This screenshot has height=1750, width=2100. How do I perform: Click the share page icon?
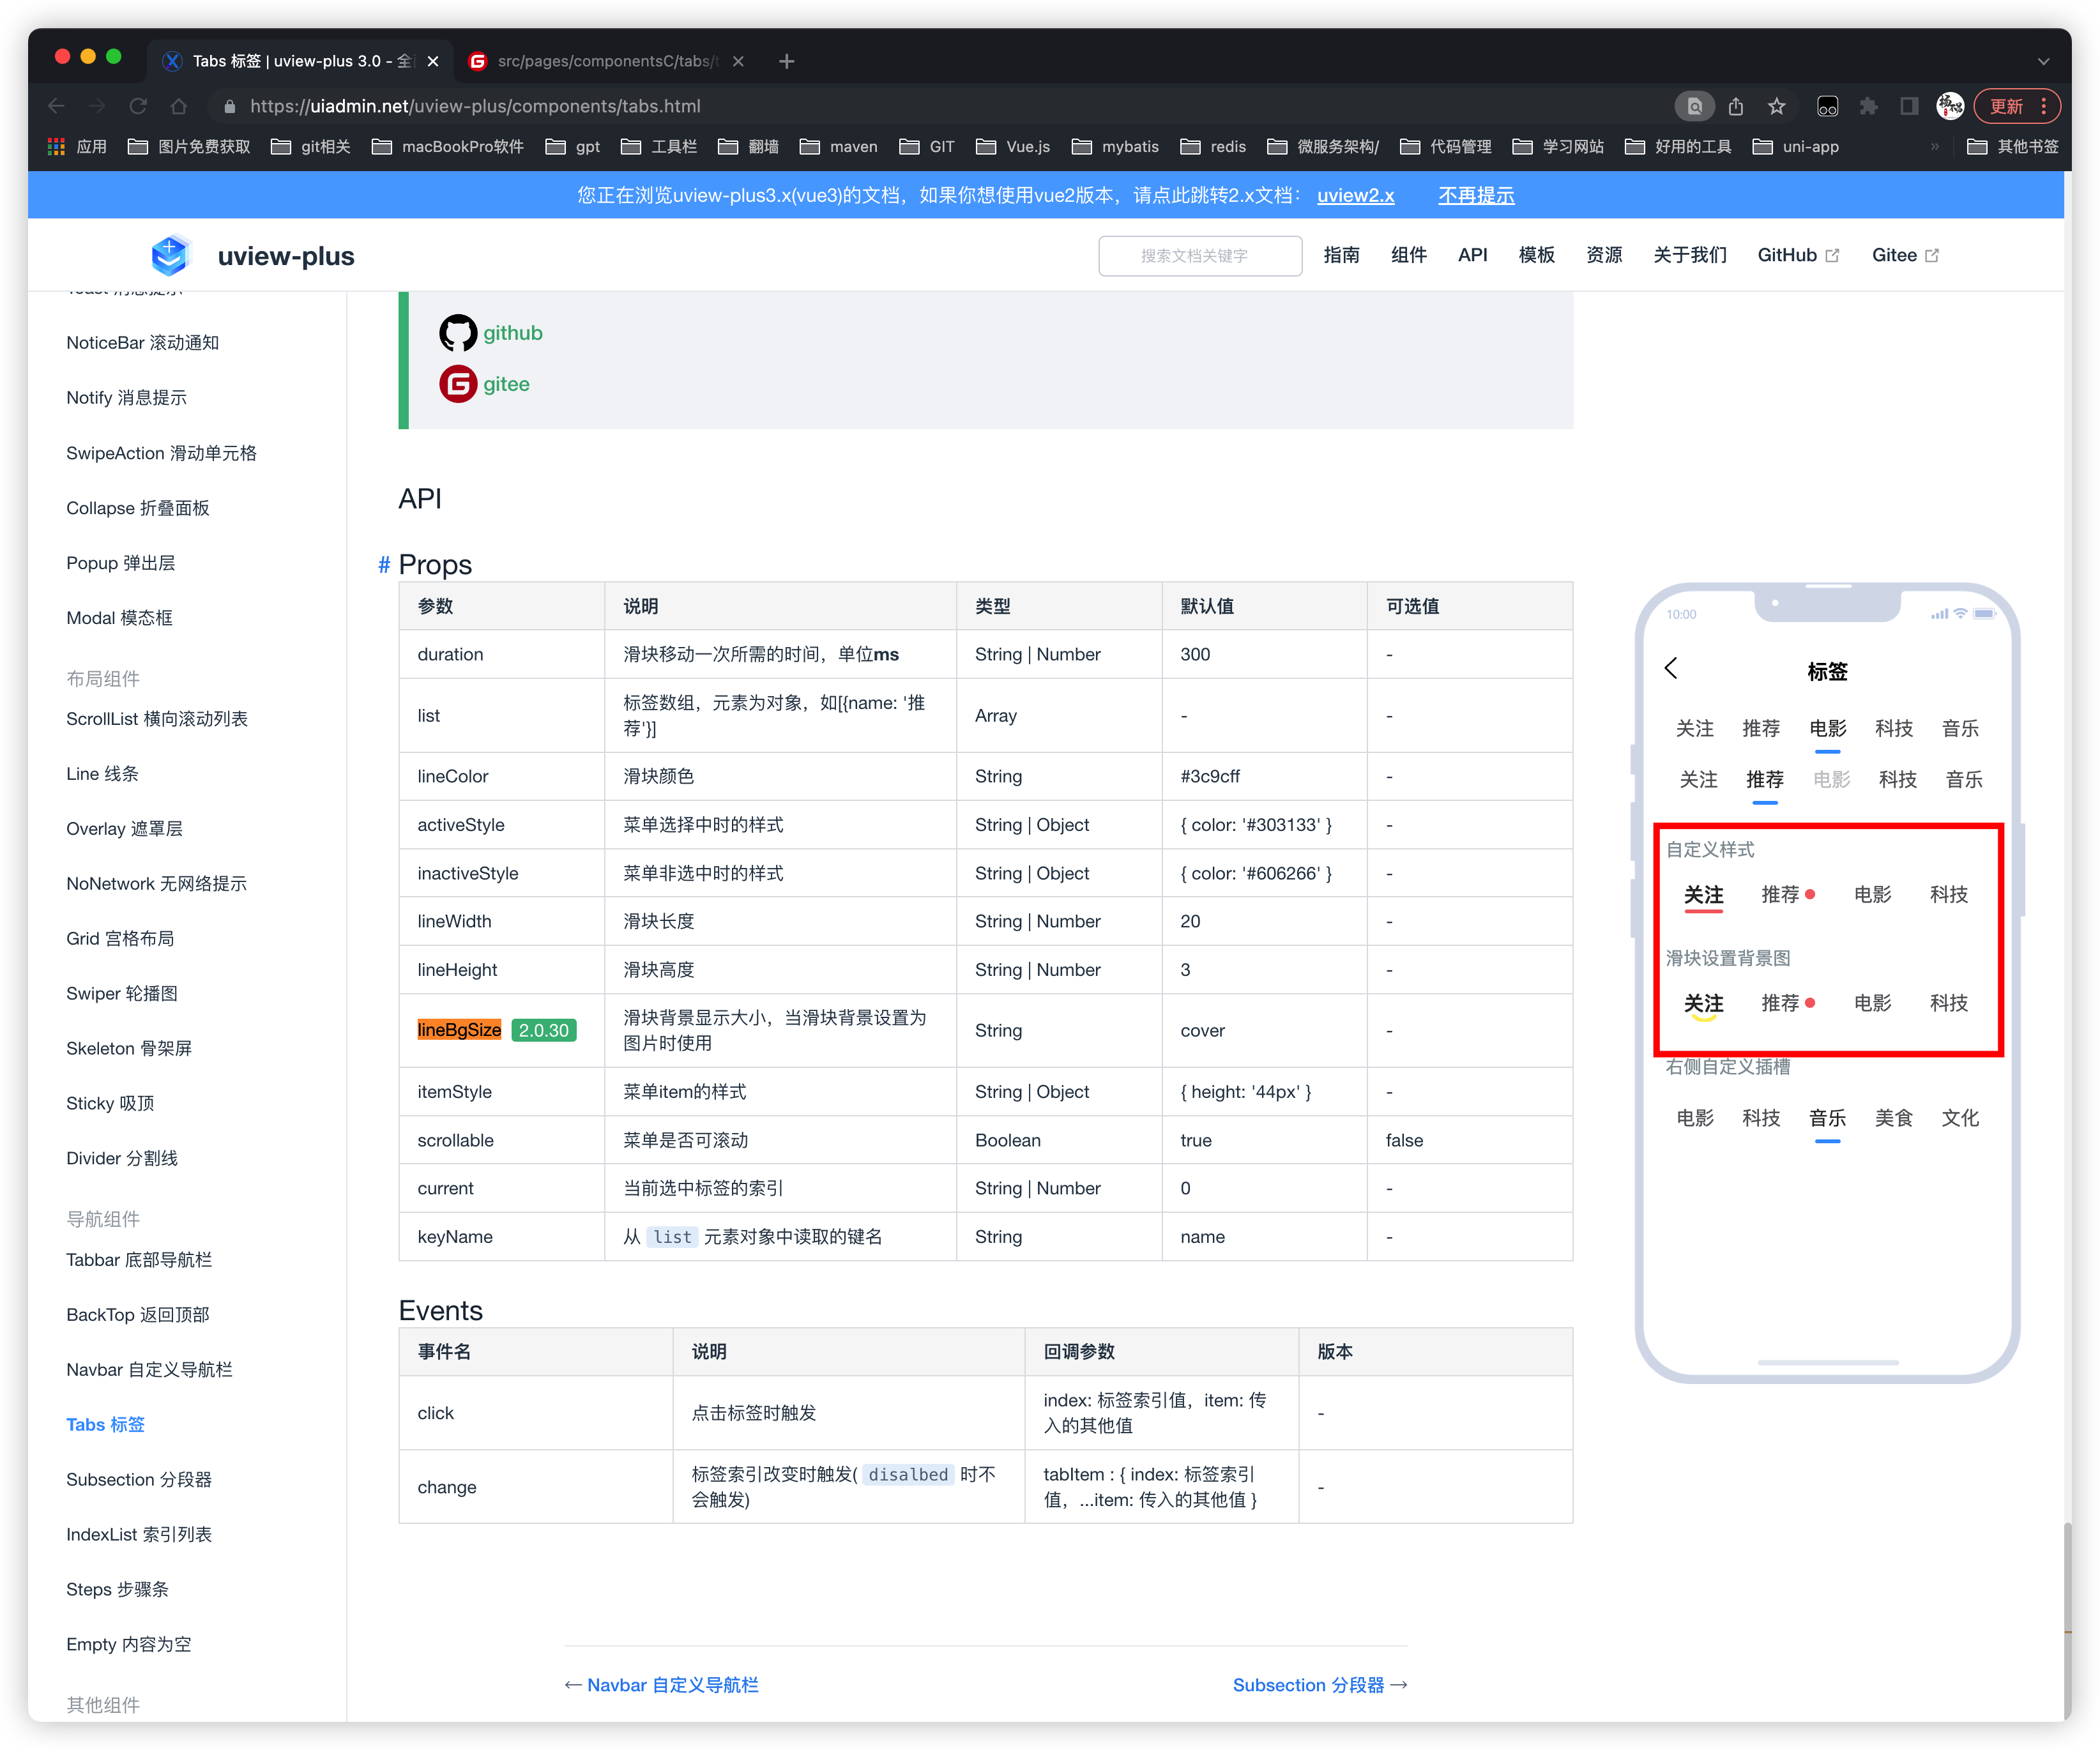[1735, 106]
